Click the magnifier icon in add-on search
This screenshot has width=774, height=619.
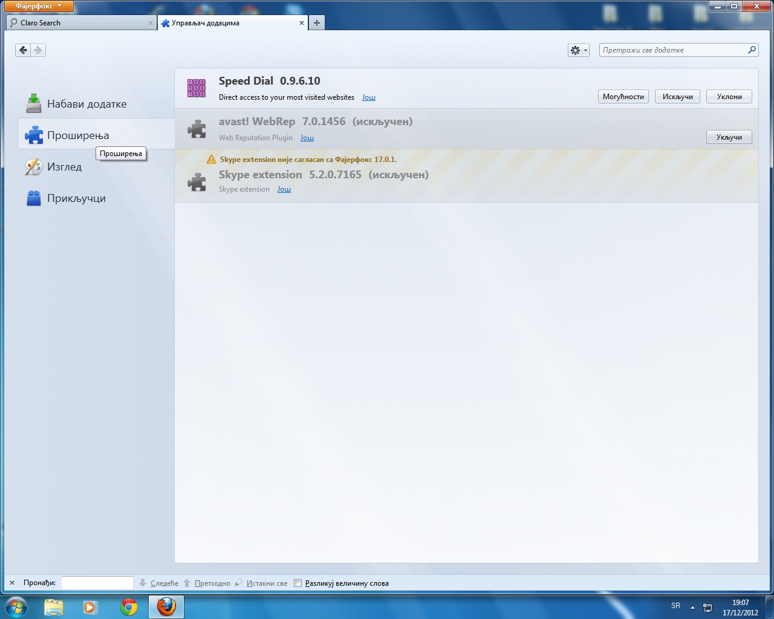(x=752, y=50)
